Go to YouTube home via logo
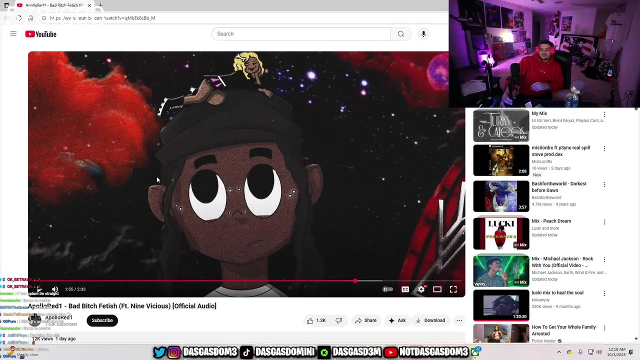The width and height of the screenshot is (640, 360). pyautogui.click(x=41, y=34)
